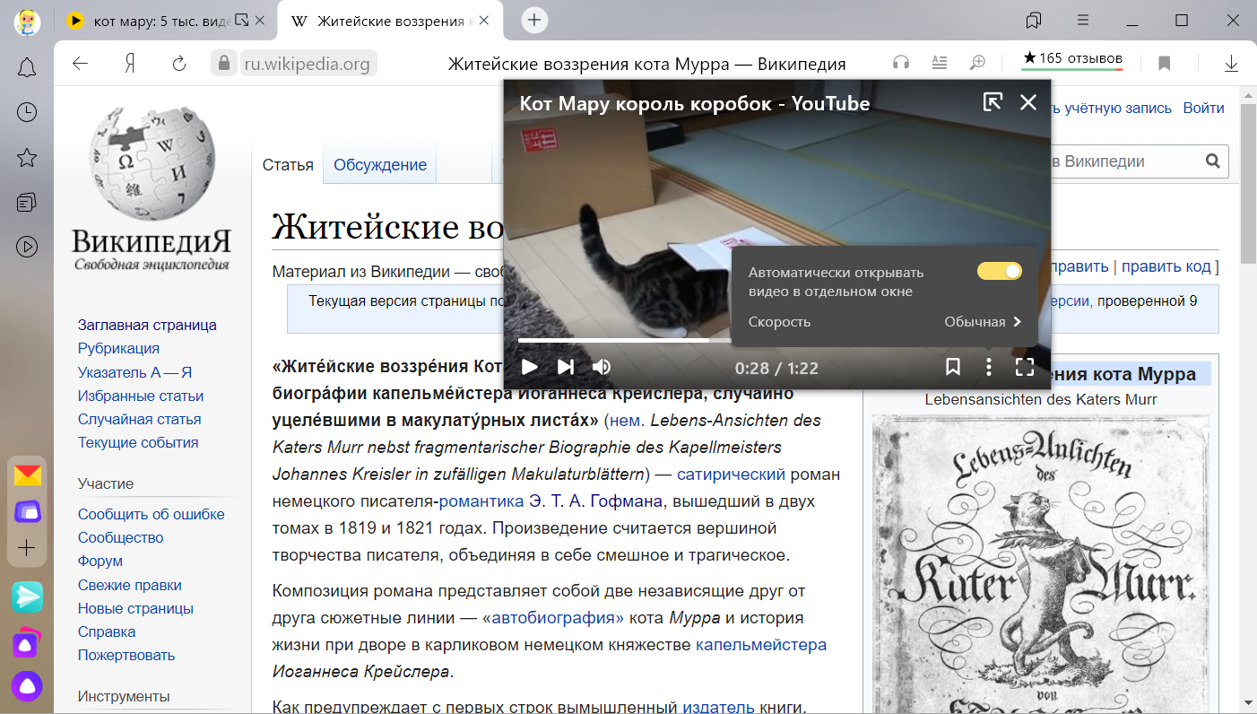Image resolution: width=1257 pixels, height=714 pixels.
Task: Open favorites star in sidebar
Action: coord(27,158)
